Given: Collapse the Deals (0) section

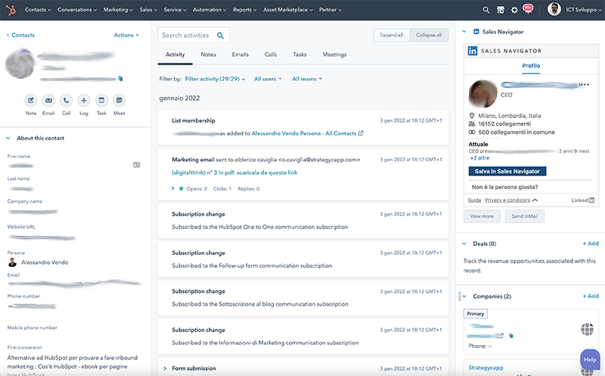Looking at the screenshot, I should pyautogui.click(x=464, y=244).
